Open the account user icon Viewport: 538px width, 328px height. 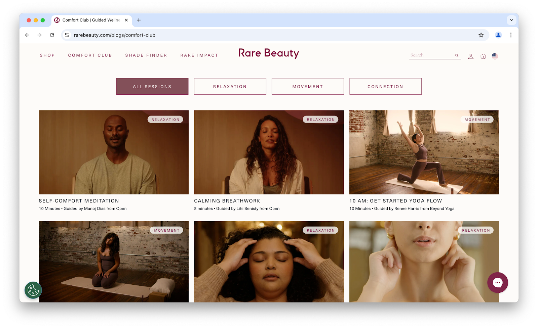pyautogui.click(x=471, y=56)
